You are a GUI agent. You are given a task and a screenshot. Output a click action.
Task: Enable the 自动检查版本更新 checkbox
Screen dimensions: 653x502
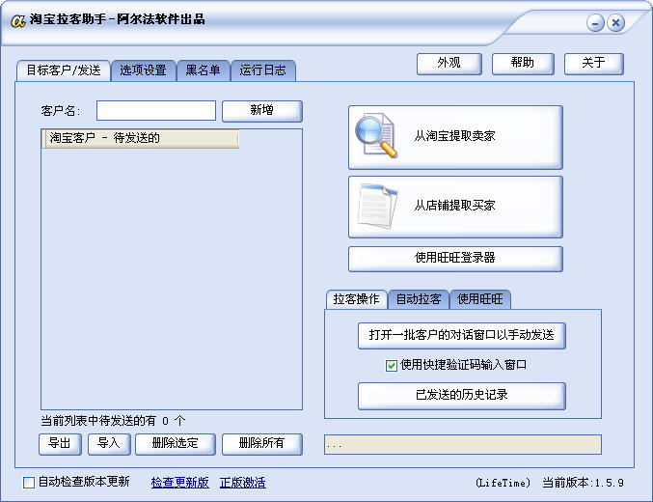point(29,483)
